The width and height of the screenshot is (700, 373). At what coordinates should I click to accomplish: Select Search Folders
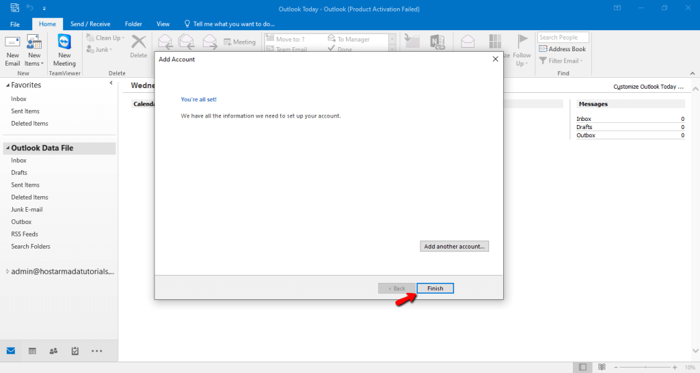point(31,247)
